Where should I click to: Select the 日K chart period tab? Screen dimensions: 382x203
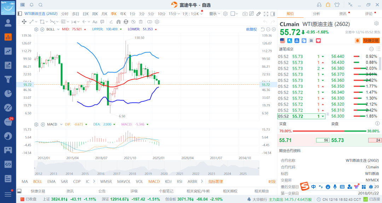(x=86, y=13)
